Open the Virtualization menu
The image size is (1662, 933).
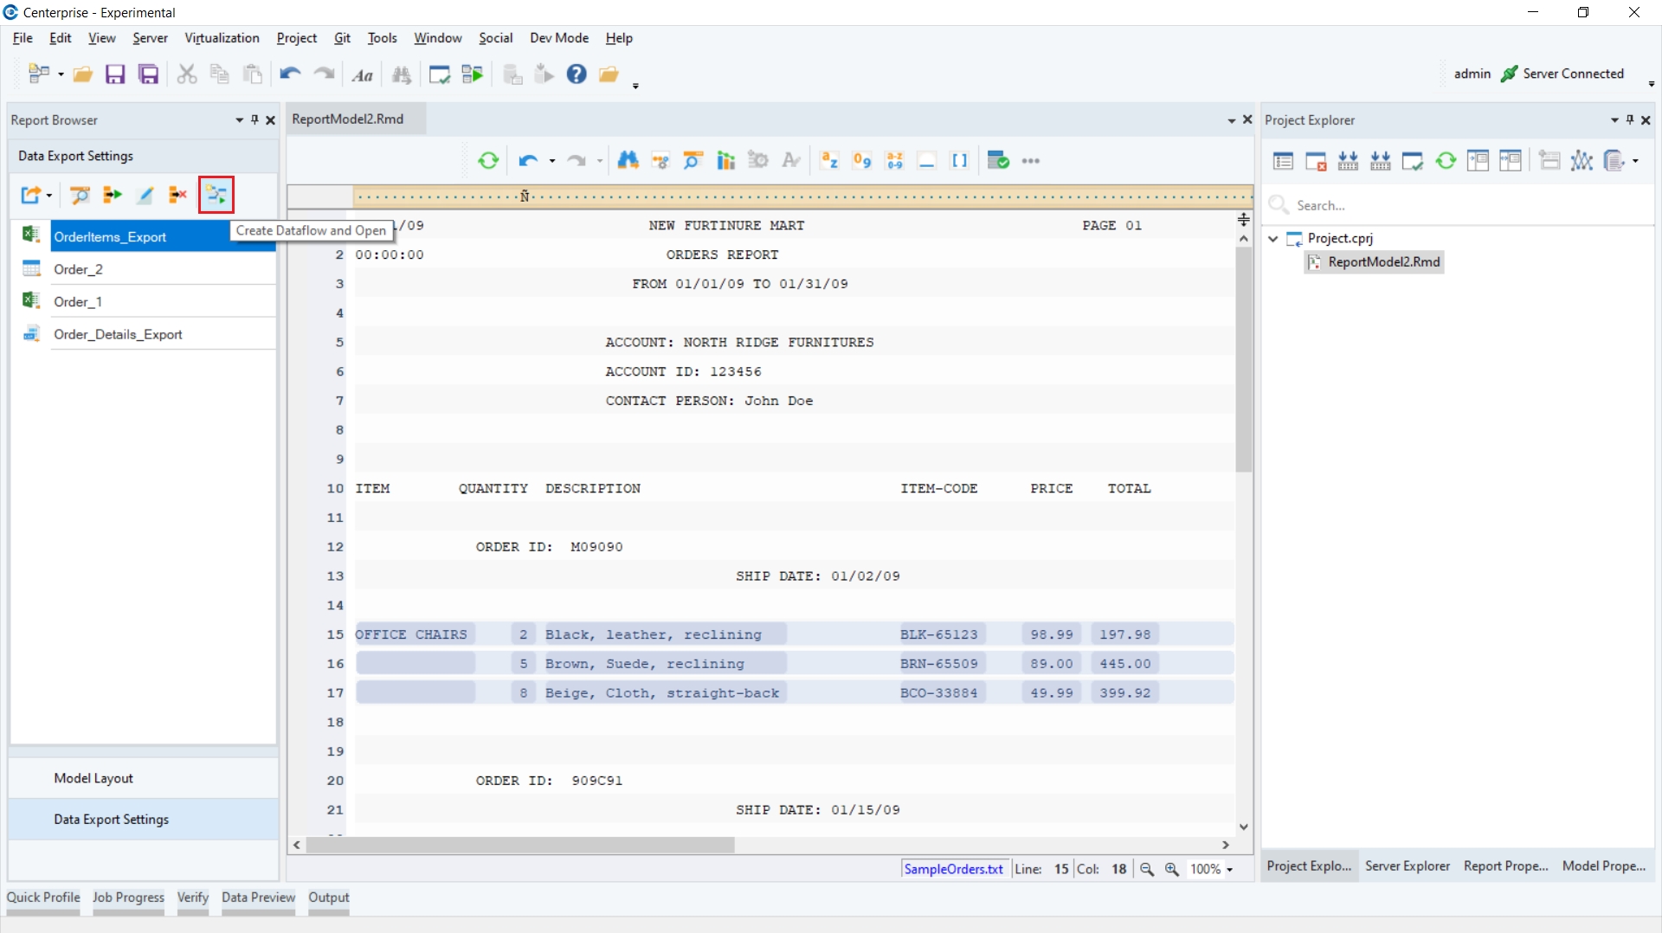pos(222,38)
